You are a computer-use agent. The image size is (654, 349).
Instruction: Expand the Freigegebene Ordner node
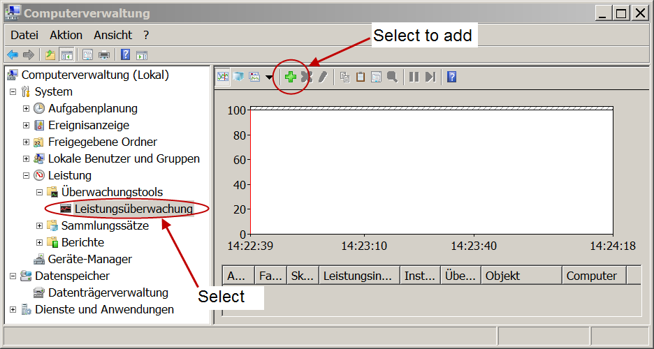coord(26,142)
